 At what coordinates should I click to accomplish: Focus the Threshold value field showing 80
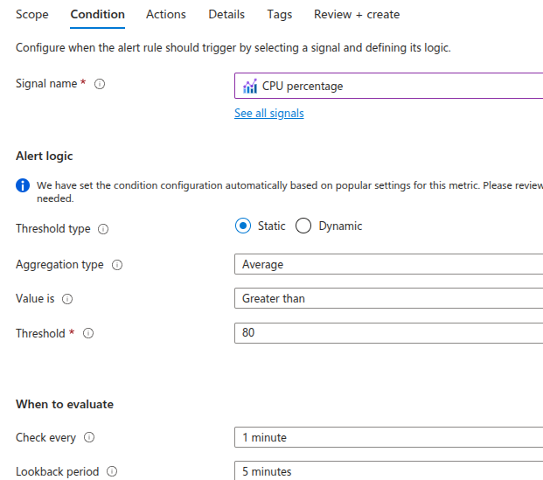[388, 333]
